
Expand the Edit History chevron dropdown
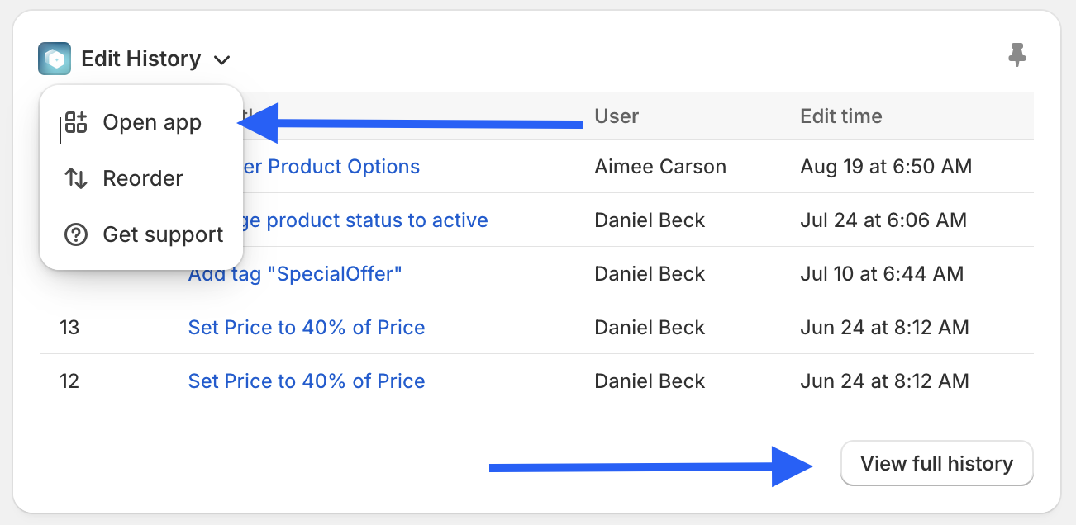point(221,60)
